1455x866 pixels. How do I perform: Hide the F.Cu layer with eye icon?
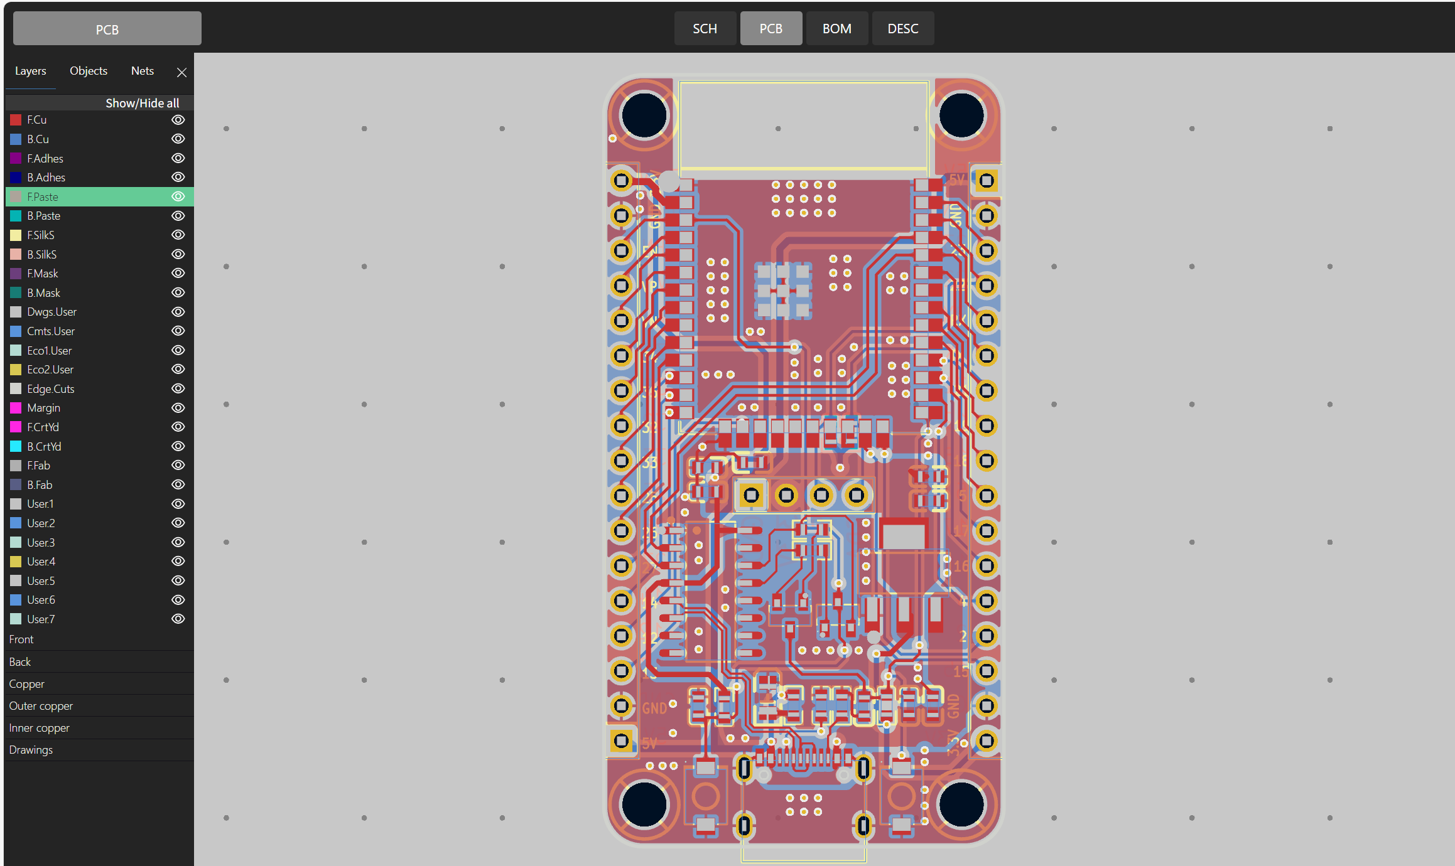178,120
